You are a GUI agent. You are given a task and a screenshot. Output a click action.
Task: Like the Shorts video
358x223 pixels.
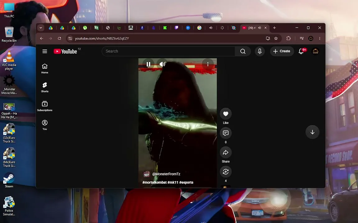226,114
